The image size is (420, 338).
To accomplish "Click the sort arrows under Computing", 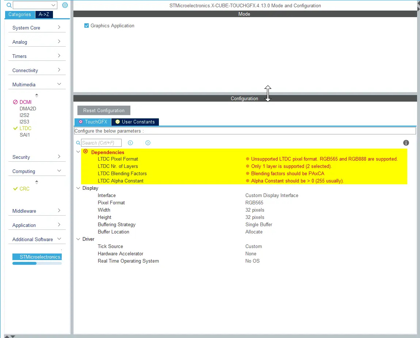I will pyautogui.click(x=37, y=182).
